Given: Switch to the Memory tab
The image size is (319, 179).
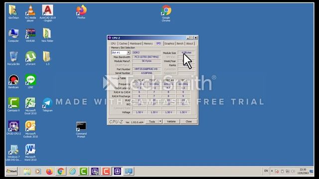Looking at the screenshot, I should click(x=148, y=43).
